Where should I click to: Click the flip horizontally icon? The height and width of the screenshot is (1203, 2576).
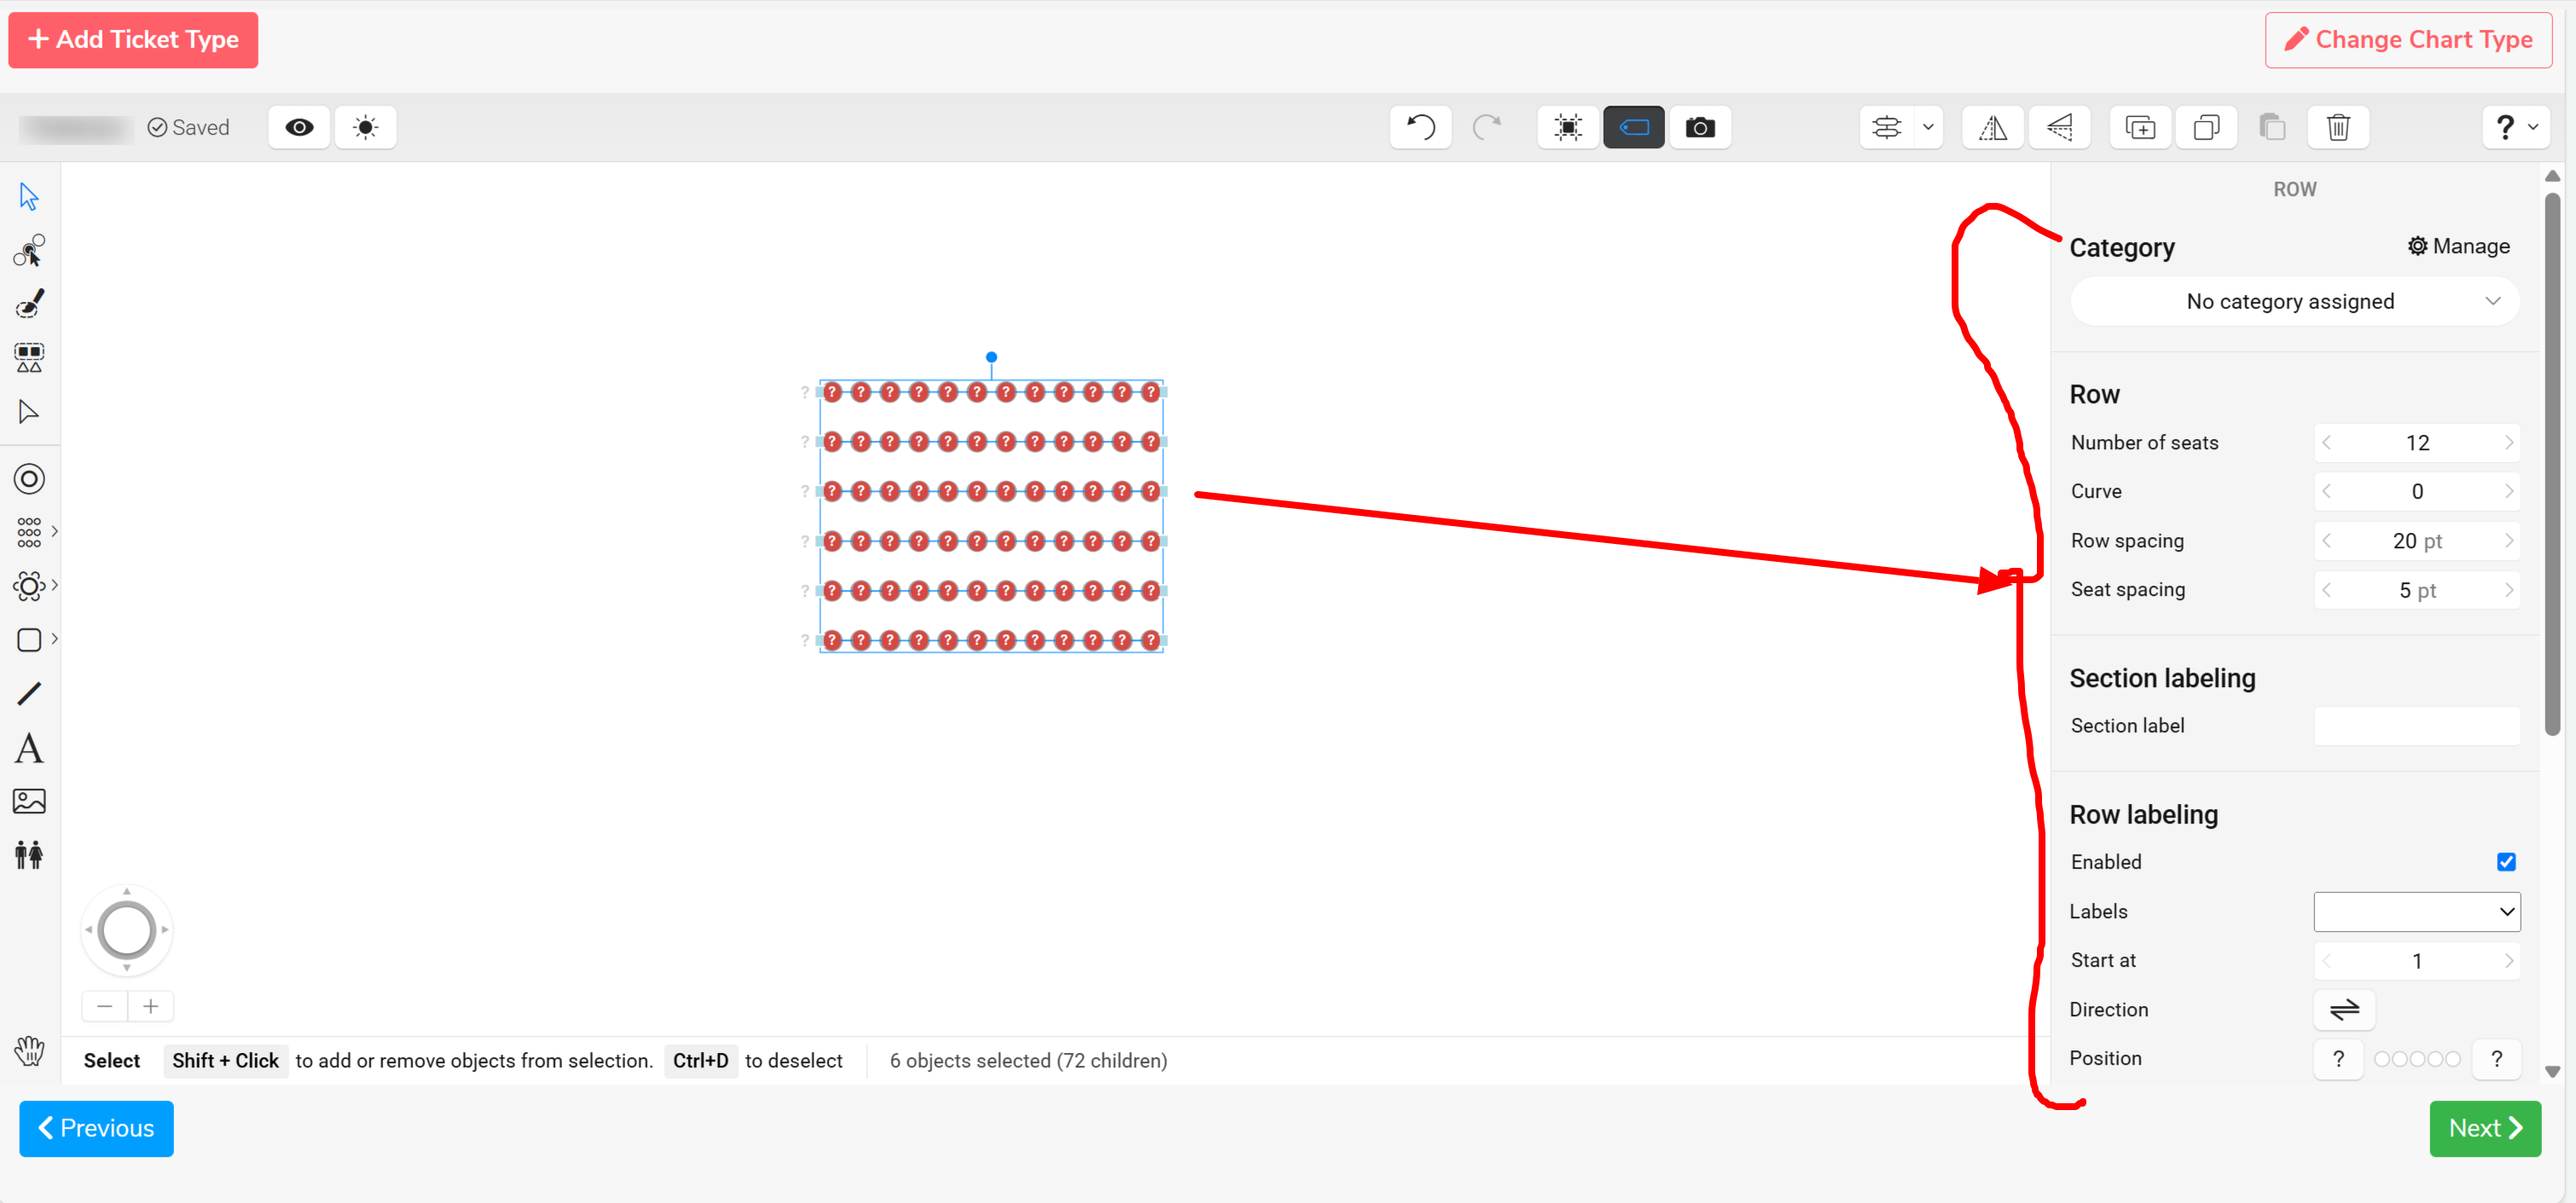(x=1992, y=127)
